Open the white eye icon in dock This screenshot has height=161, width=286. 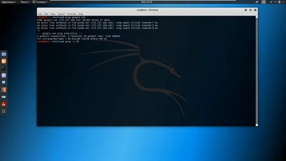(4, 97)
